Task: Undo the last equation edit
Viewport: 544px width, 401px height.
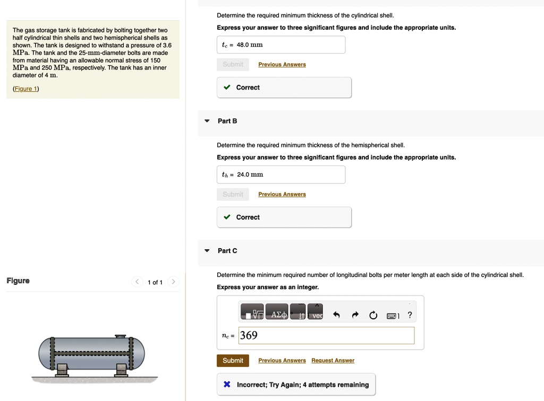Action: (336, 315)
